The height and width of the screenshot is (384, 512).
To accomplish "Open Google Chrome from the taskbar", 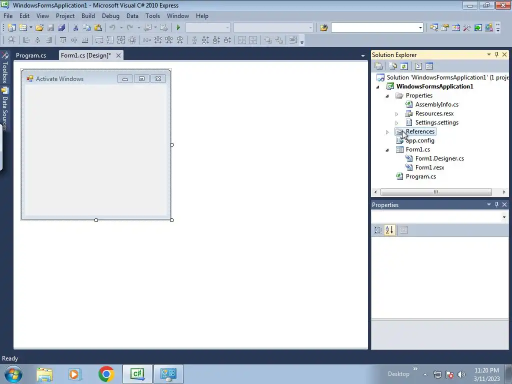I will [x=106, y=374].
